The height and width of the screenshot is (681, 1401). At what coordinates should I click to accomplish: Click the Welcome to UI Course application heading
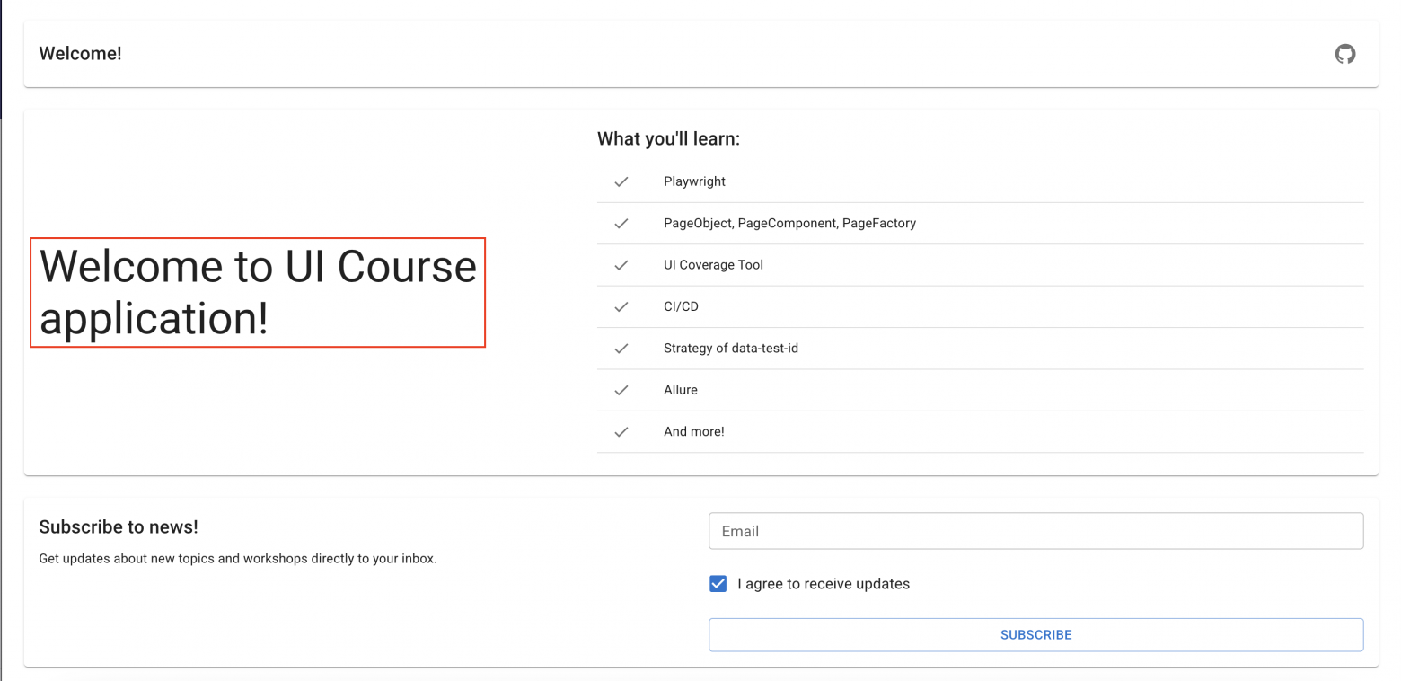tap(258, 292)
